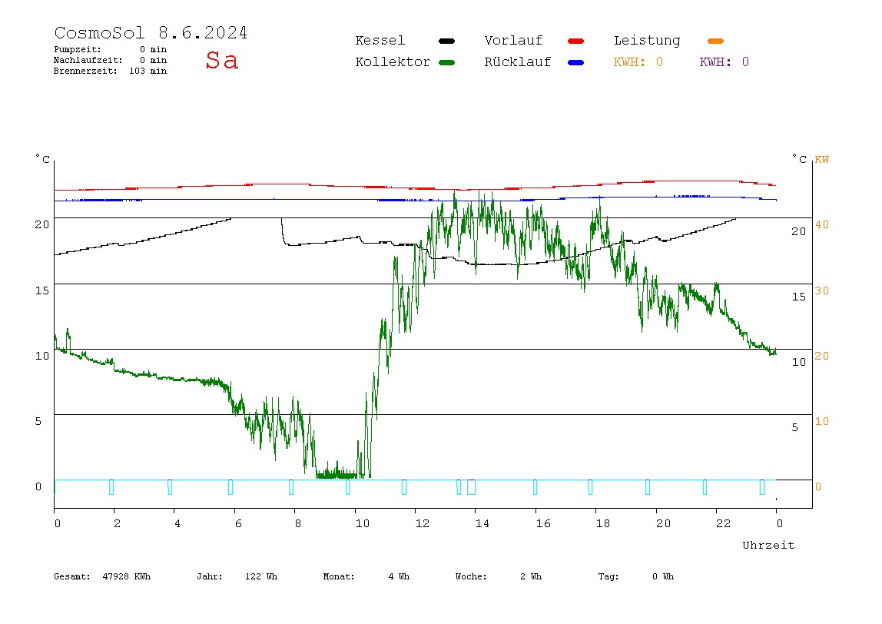The width and height of the screenshot is (882, 624).
Task: Click the red weekday label "Sa"
Action: click(x=221, y=60)
